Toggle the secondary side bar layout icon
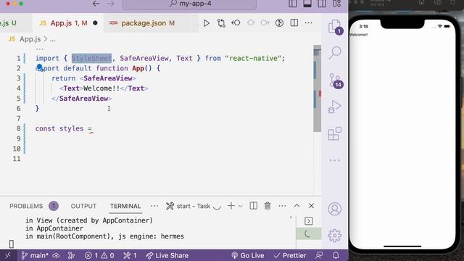 point(322,4)
